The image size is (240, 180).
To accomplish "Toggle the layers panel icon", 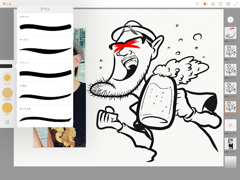I will tap(213, 4).
